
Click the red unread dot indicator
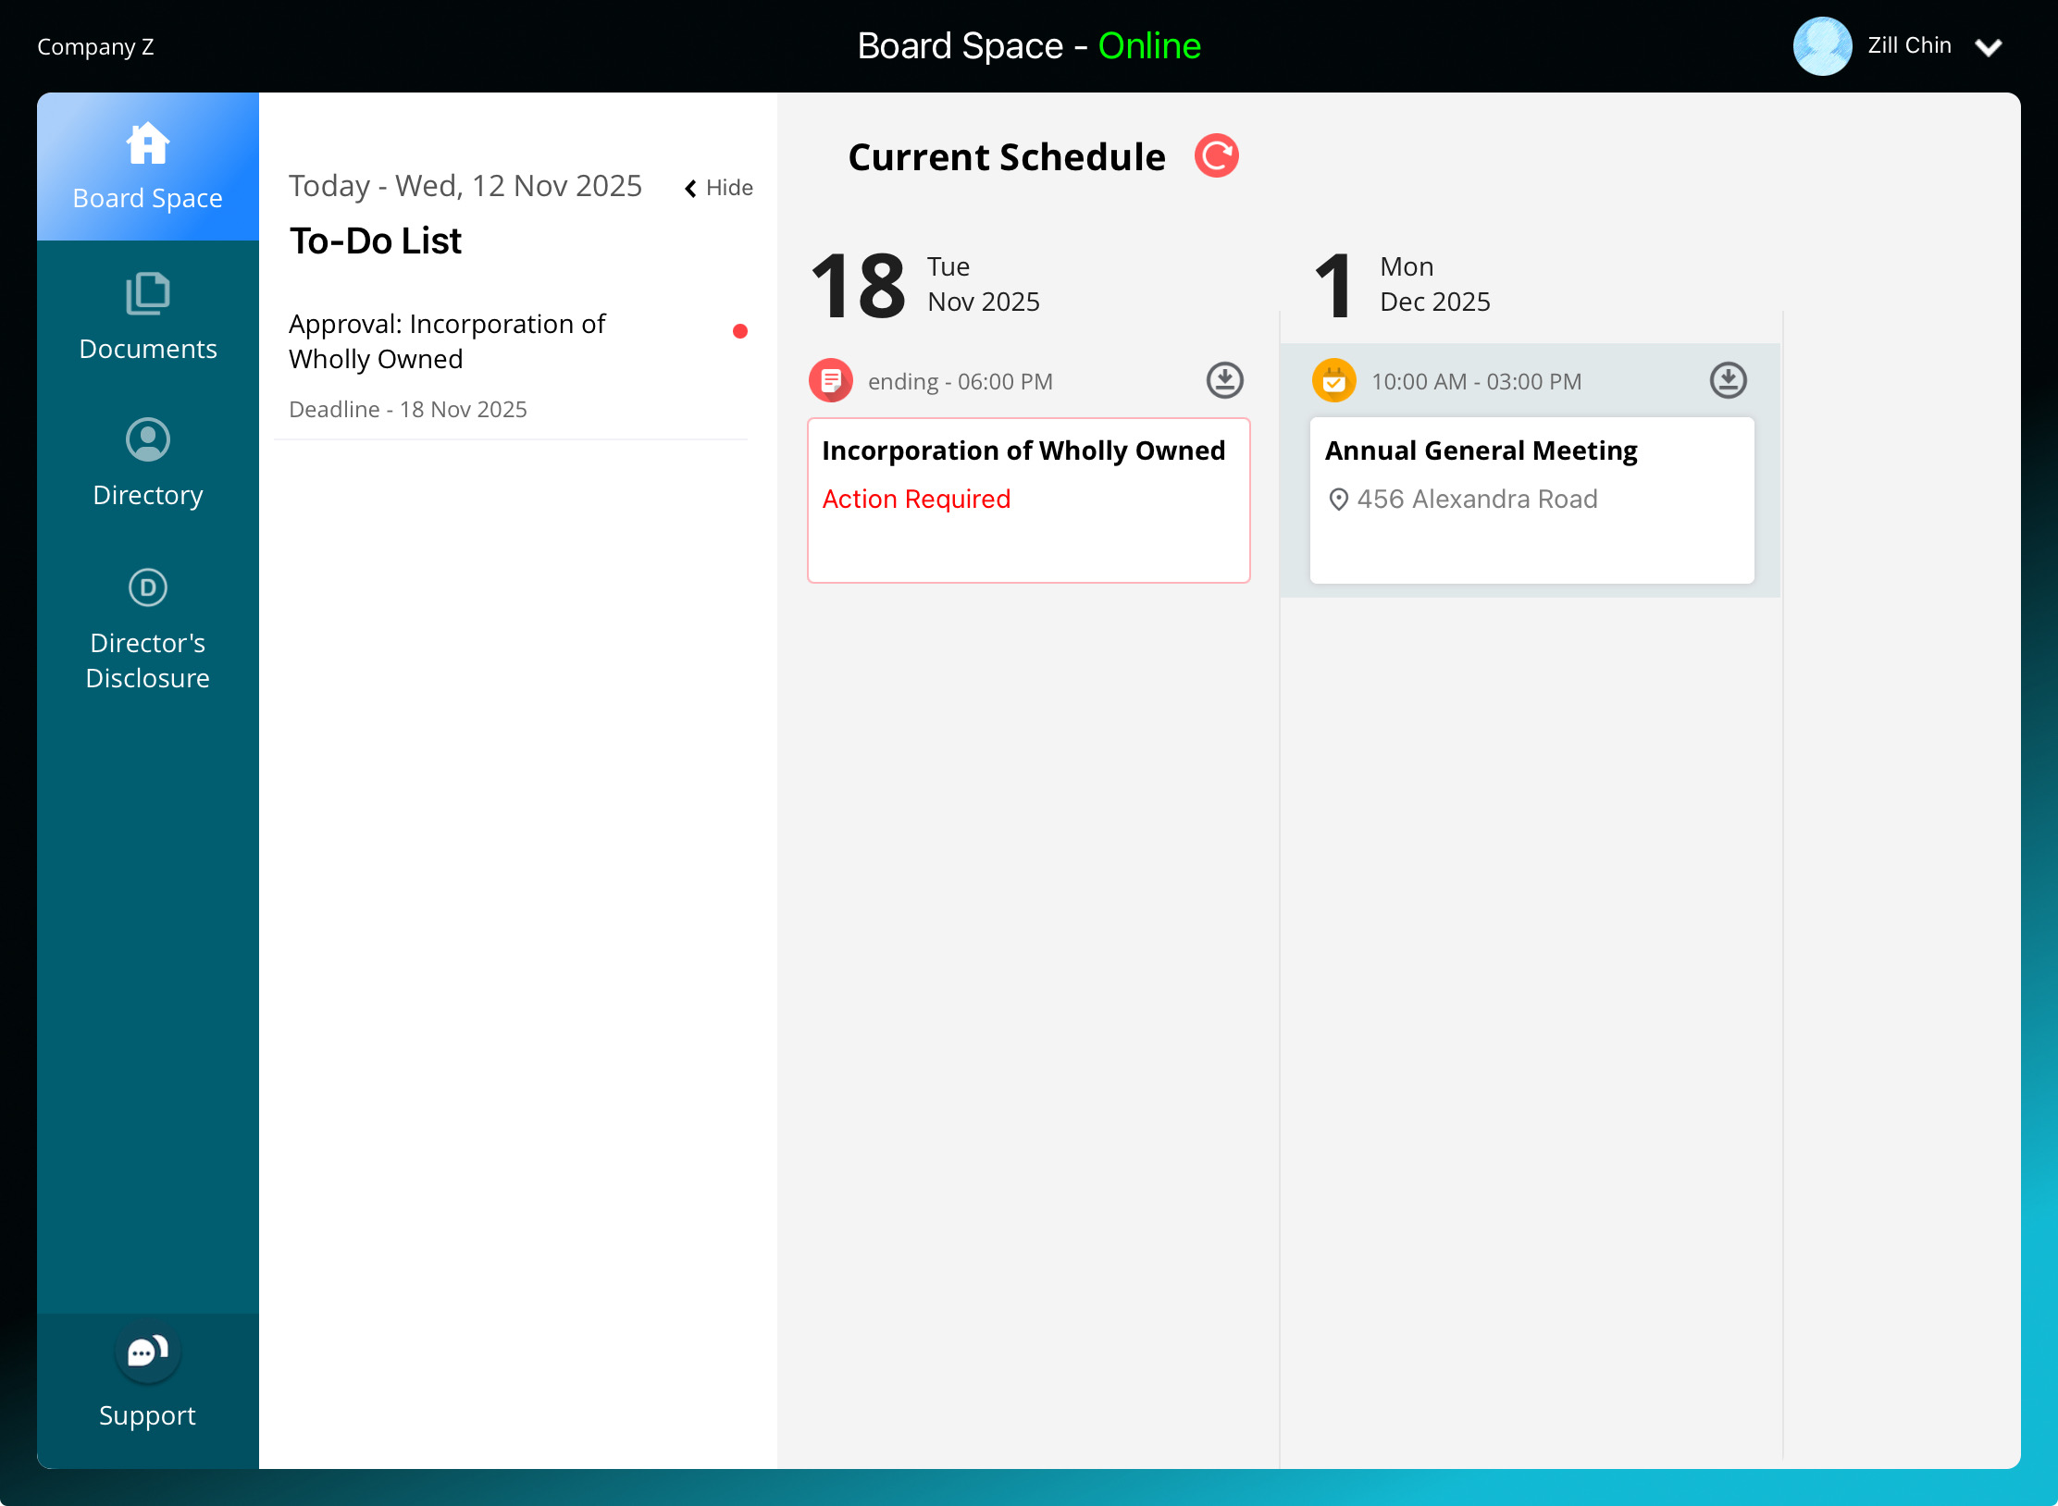click(x=739, y=331)
